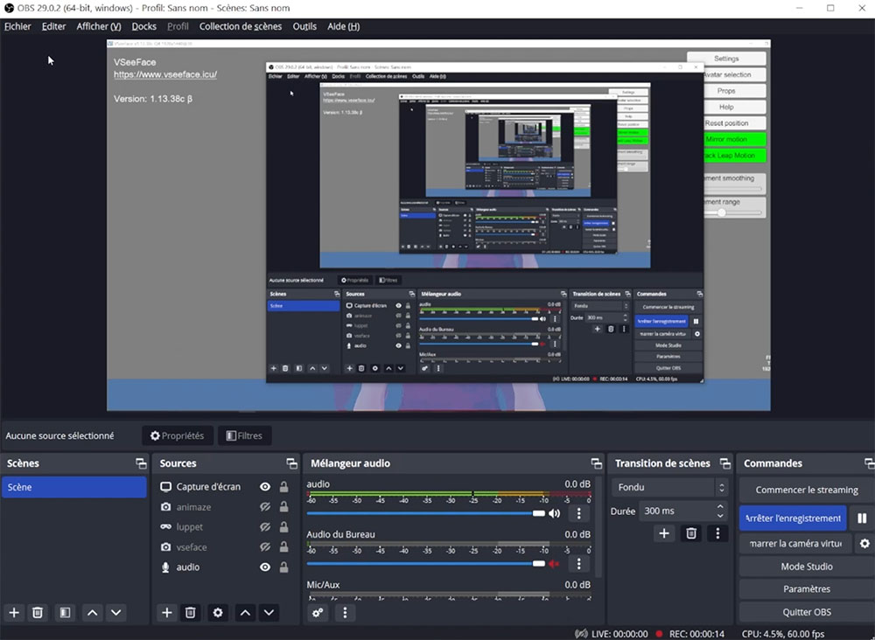The image size is (875, 640).
Task: Stop recording with Arrêter l'enregistrement
Action: pyautogui.click(x=793, y=518)
